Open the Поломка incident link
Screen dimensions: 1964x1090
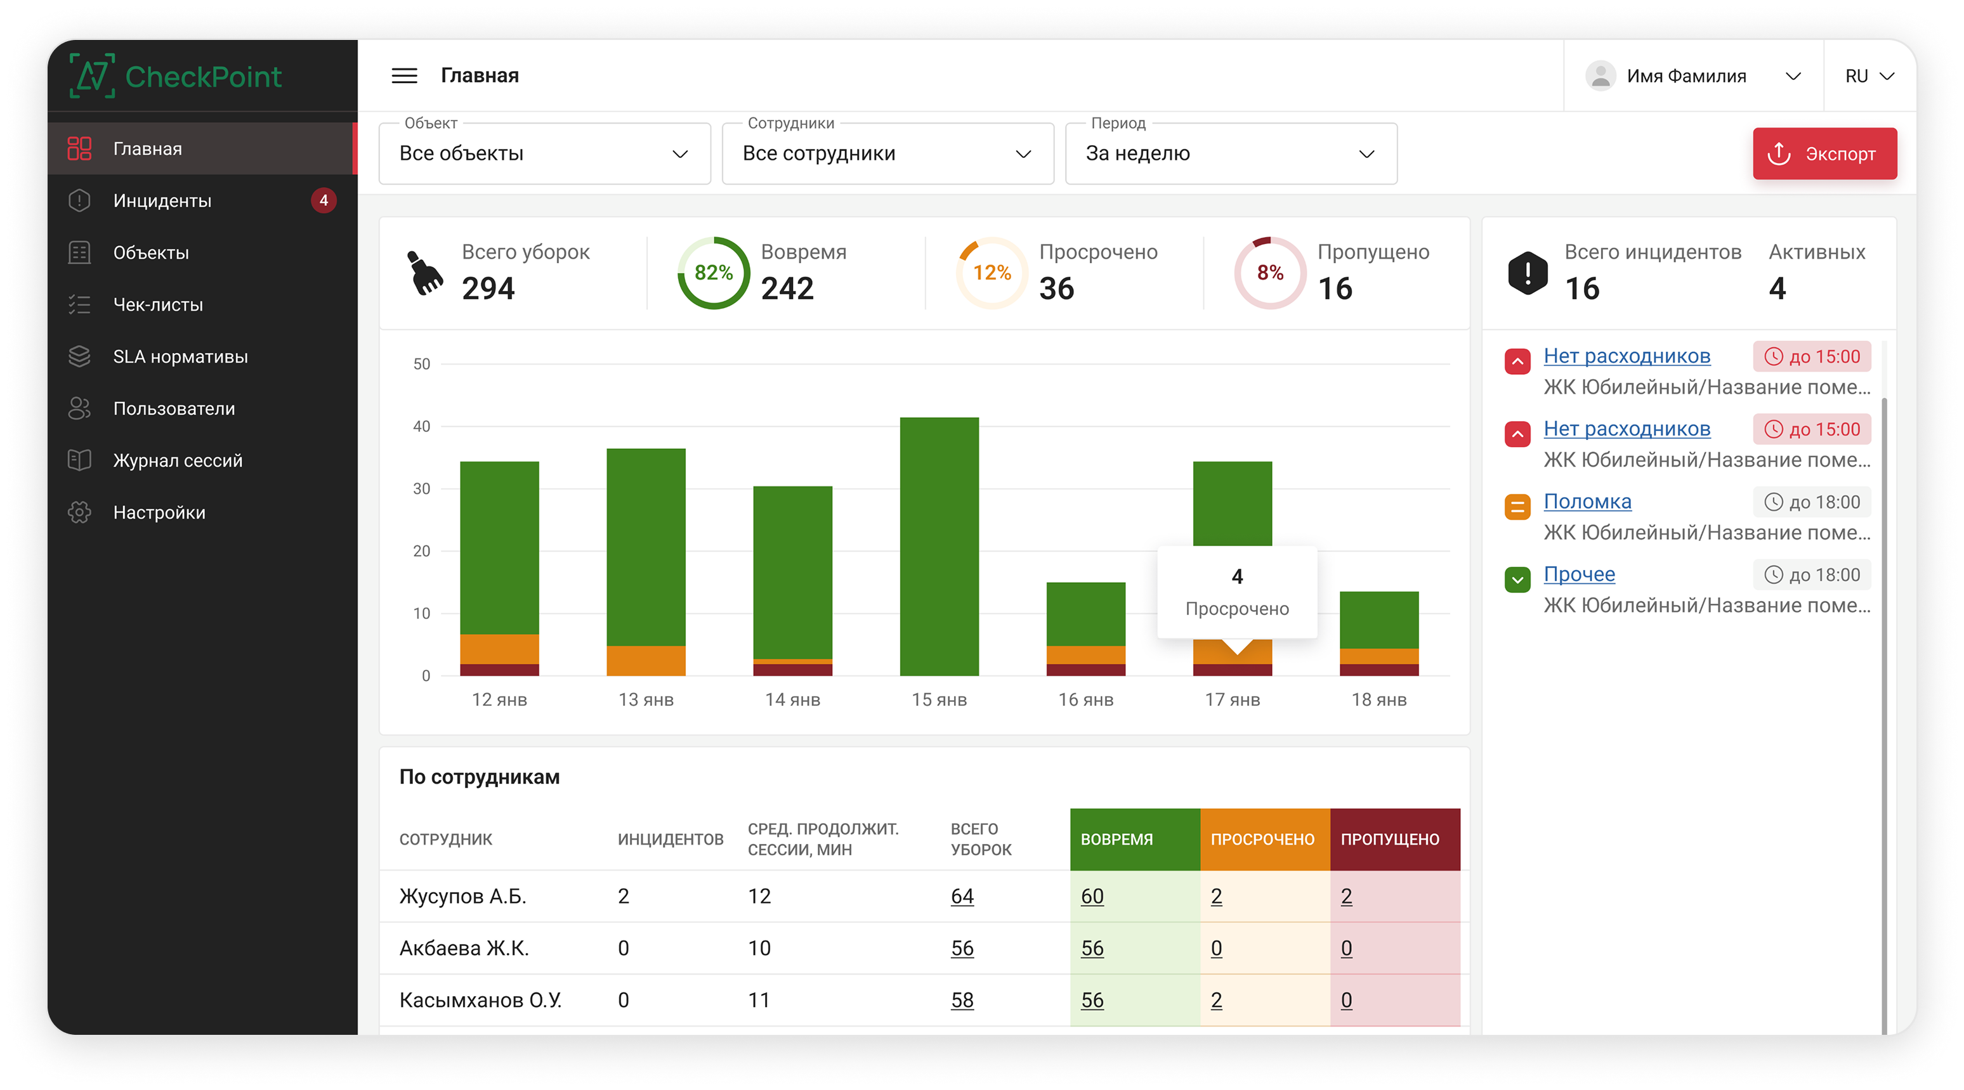tap(1587, 502)
